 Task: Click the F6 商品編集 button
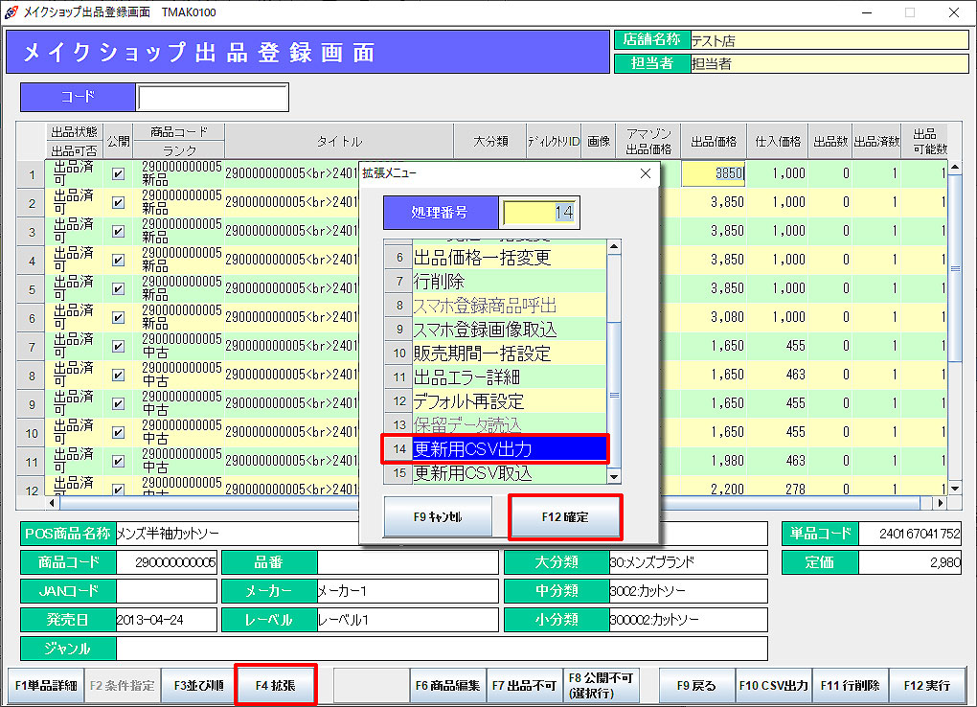(447, 686)
